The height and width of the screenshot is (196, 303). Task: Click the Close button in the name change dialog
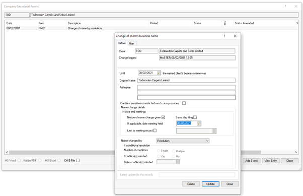[230, 184]
